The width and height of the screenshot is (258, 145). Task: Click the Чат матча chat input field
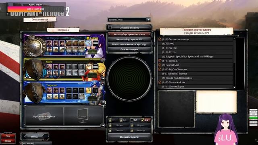pos(35,143)
